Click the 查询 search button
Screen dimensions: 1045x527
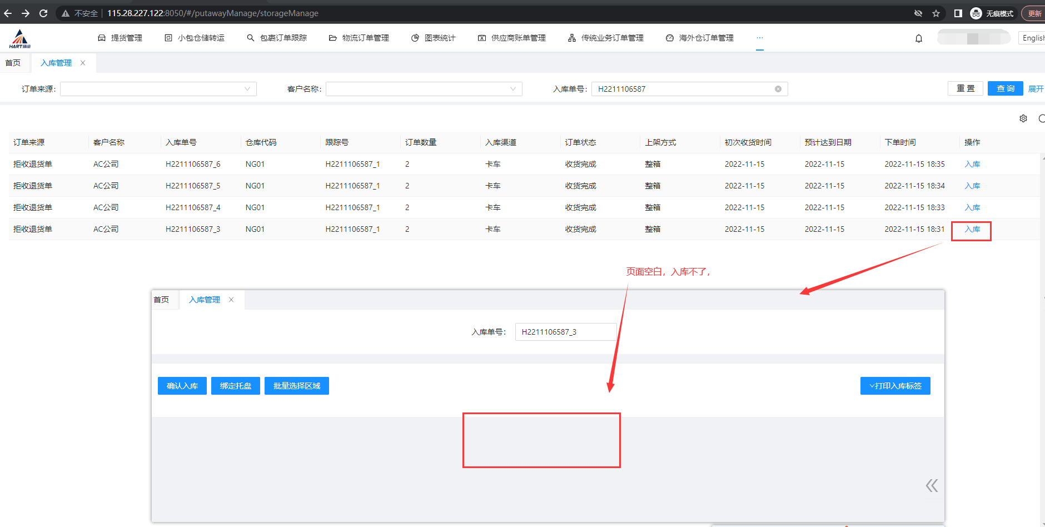[x=1005, y=89]
